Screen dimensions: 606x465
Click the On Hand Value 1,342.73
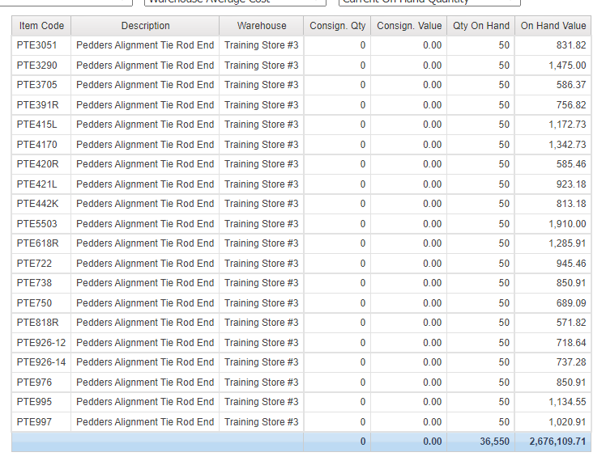tap(567, 145)
